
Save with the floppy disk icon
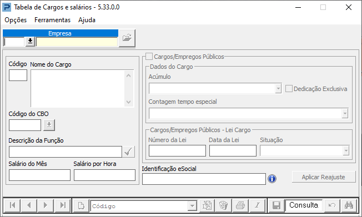coord(276,205)
